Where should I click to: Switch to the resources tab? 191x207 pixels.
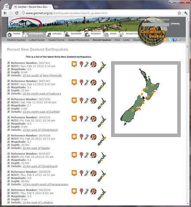pyautogui.click(x=129, y=34)
